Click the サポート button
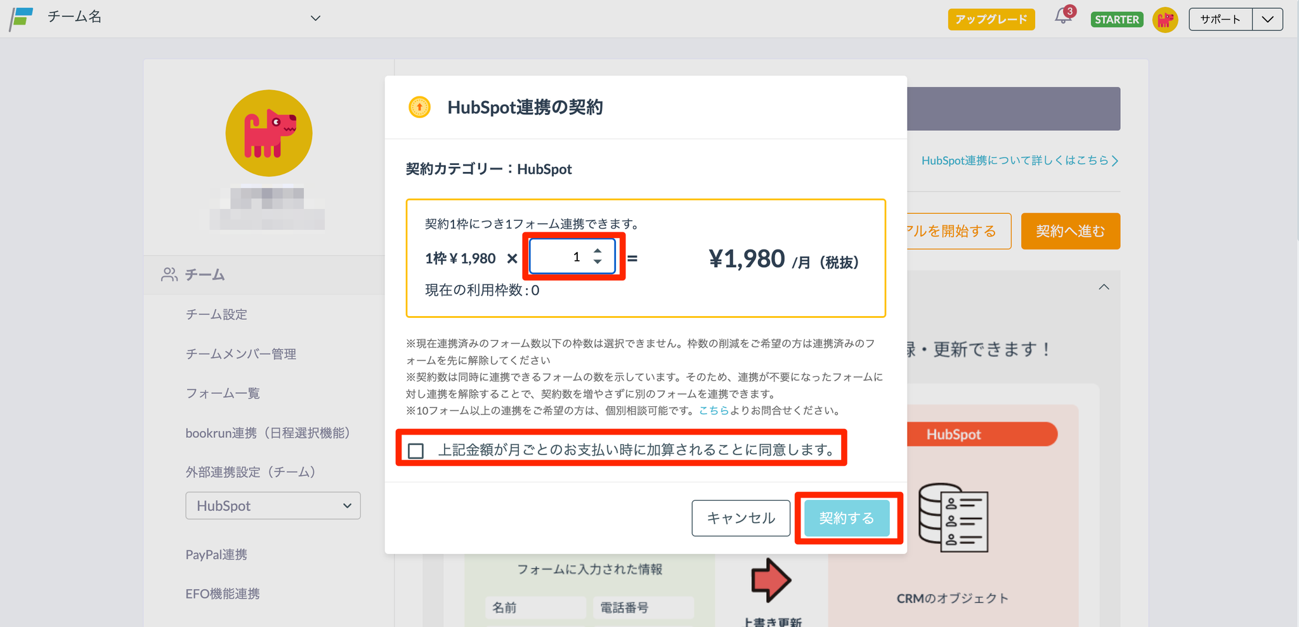The image size is (1299, 627). coord(1220,19)
